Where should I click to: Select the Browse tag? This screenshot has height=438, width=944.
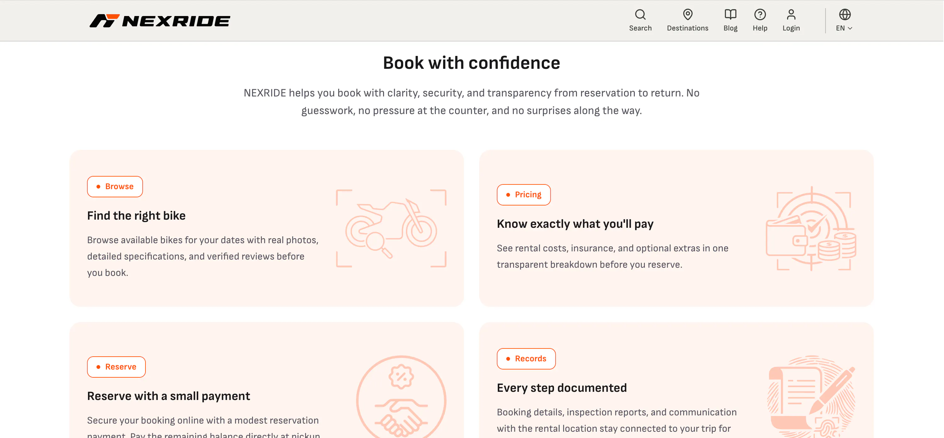[x=115, y=187]
